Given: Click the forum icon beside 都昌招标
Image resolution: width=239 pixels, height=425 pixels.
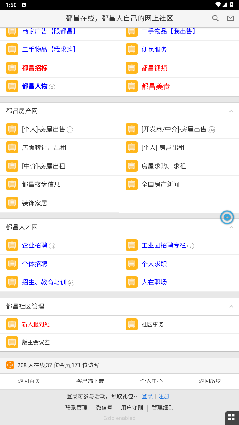Looking at the screenshot, I should [x=12, y=68].
